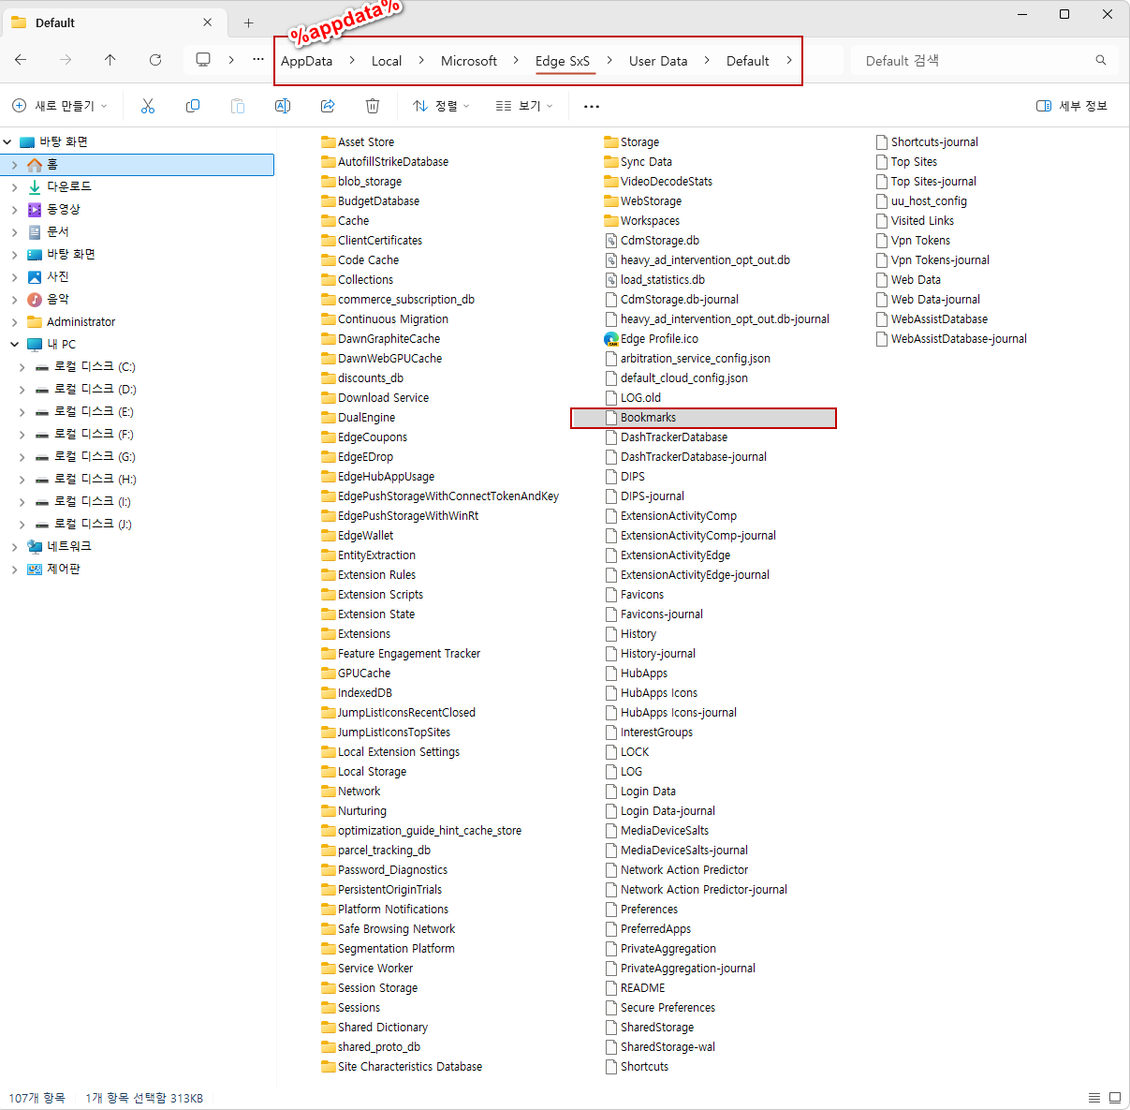The width and height of the screenshot is (1130, 1110).
Task: Open the Extensions folder
Action: point(356,634)
